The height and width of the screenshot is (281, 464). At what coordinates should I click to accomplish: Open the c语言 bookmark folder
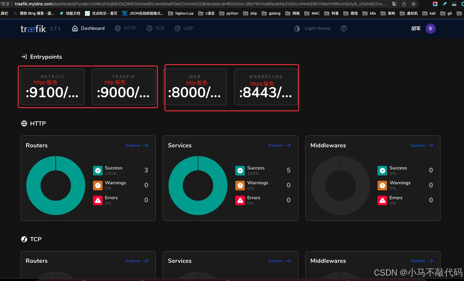(206, 13)
